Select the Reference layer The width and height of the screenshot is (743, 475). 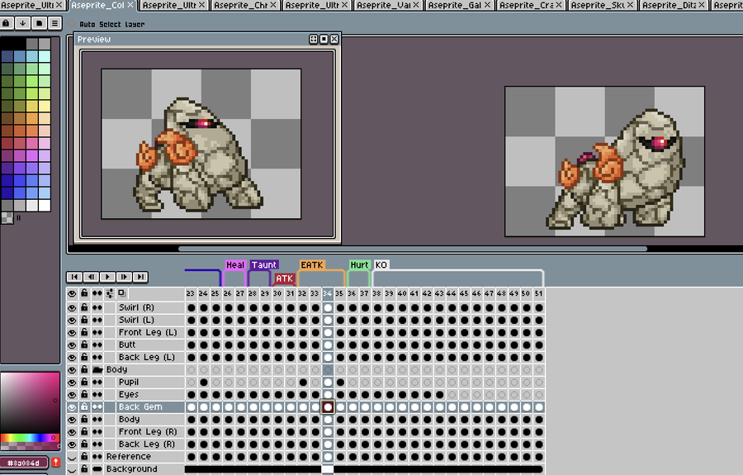129,457
